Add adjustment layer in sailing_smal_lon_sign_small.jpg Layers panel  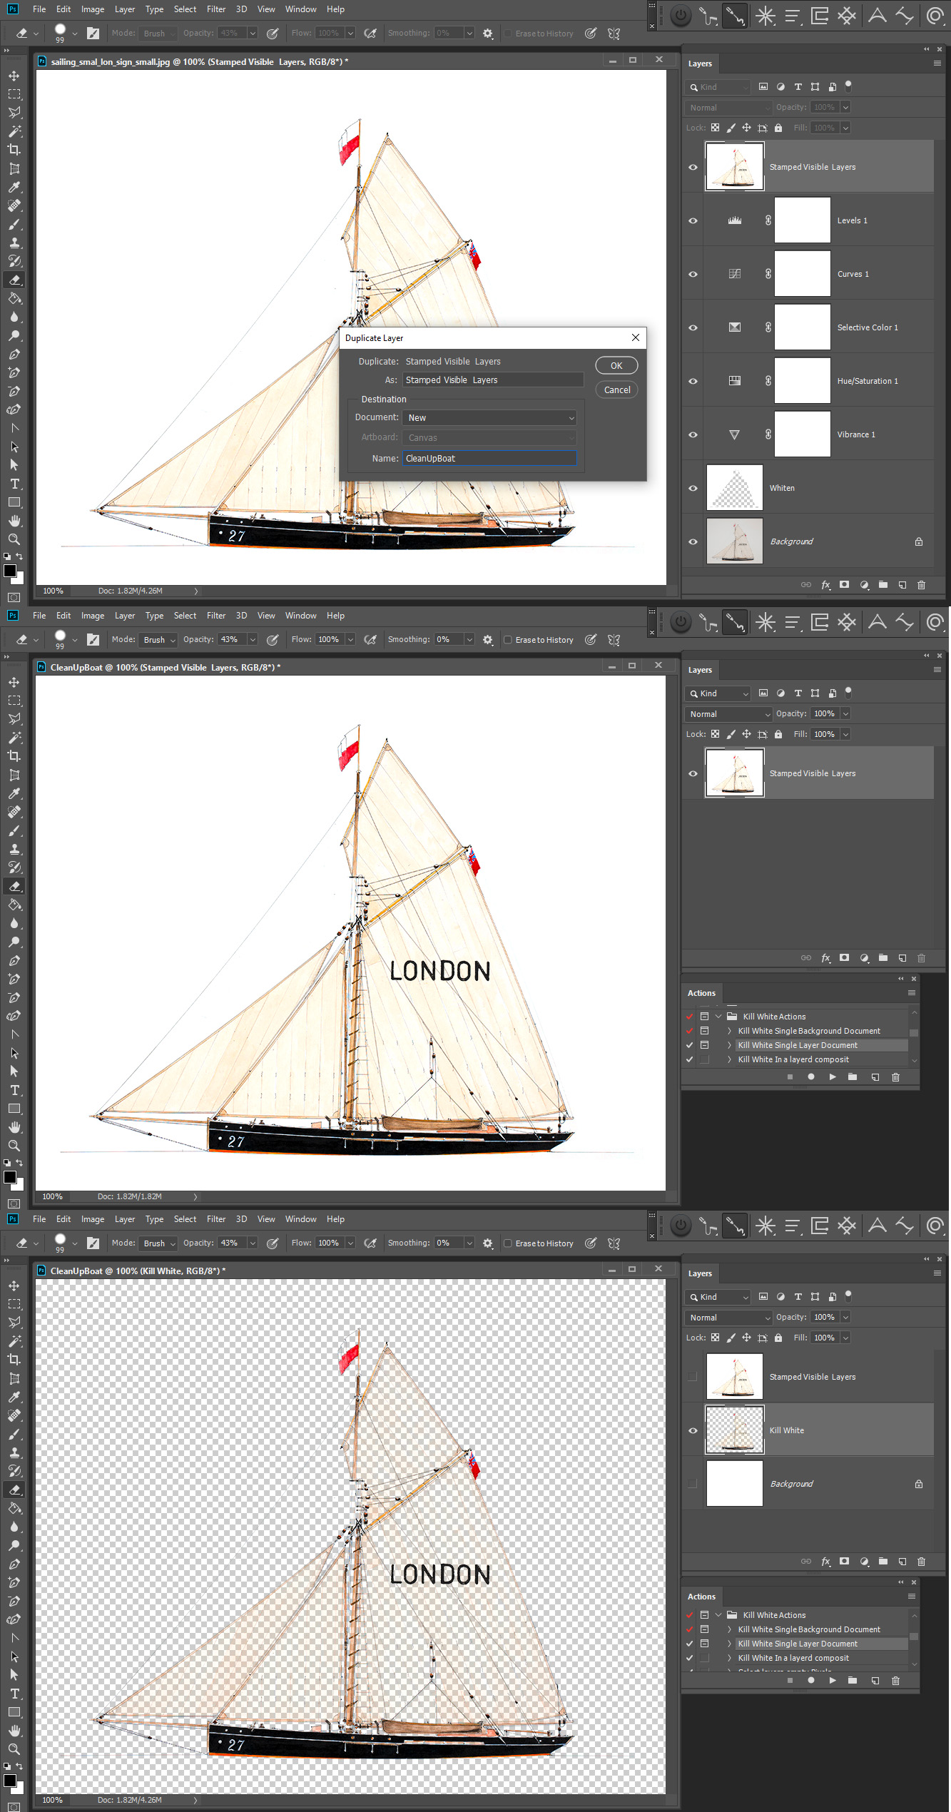tap(865, 585)
